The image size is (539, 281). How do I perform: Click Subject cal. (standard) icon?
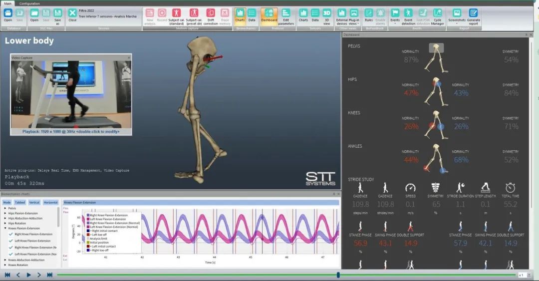176,15
